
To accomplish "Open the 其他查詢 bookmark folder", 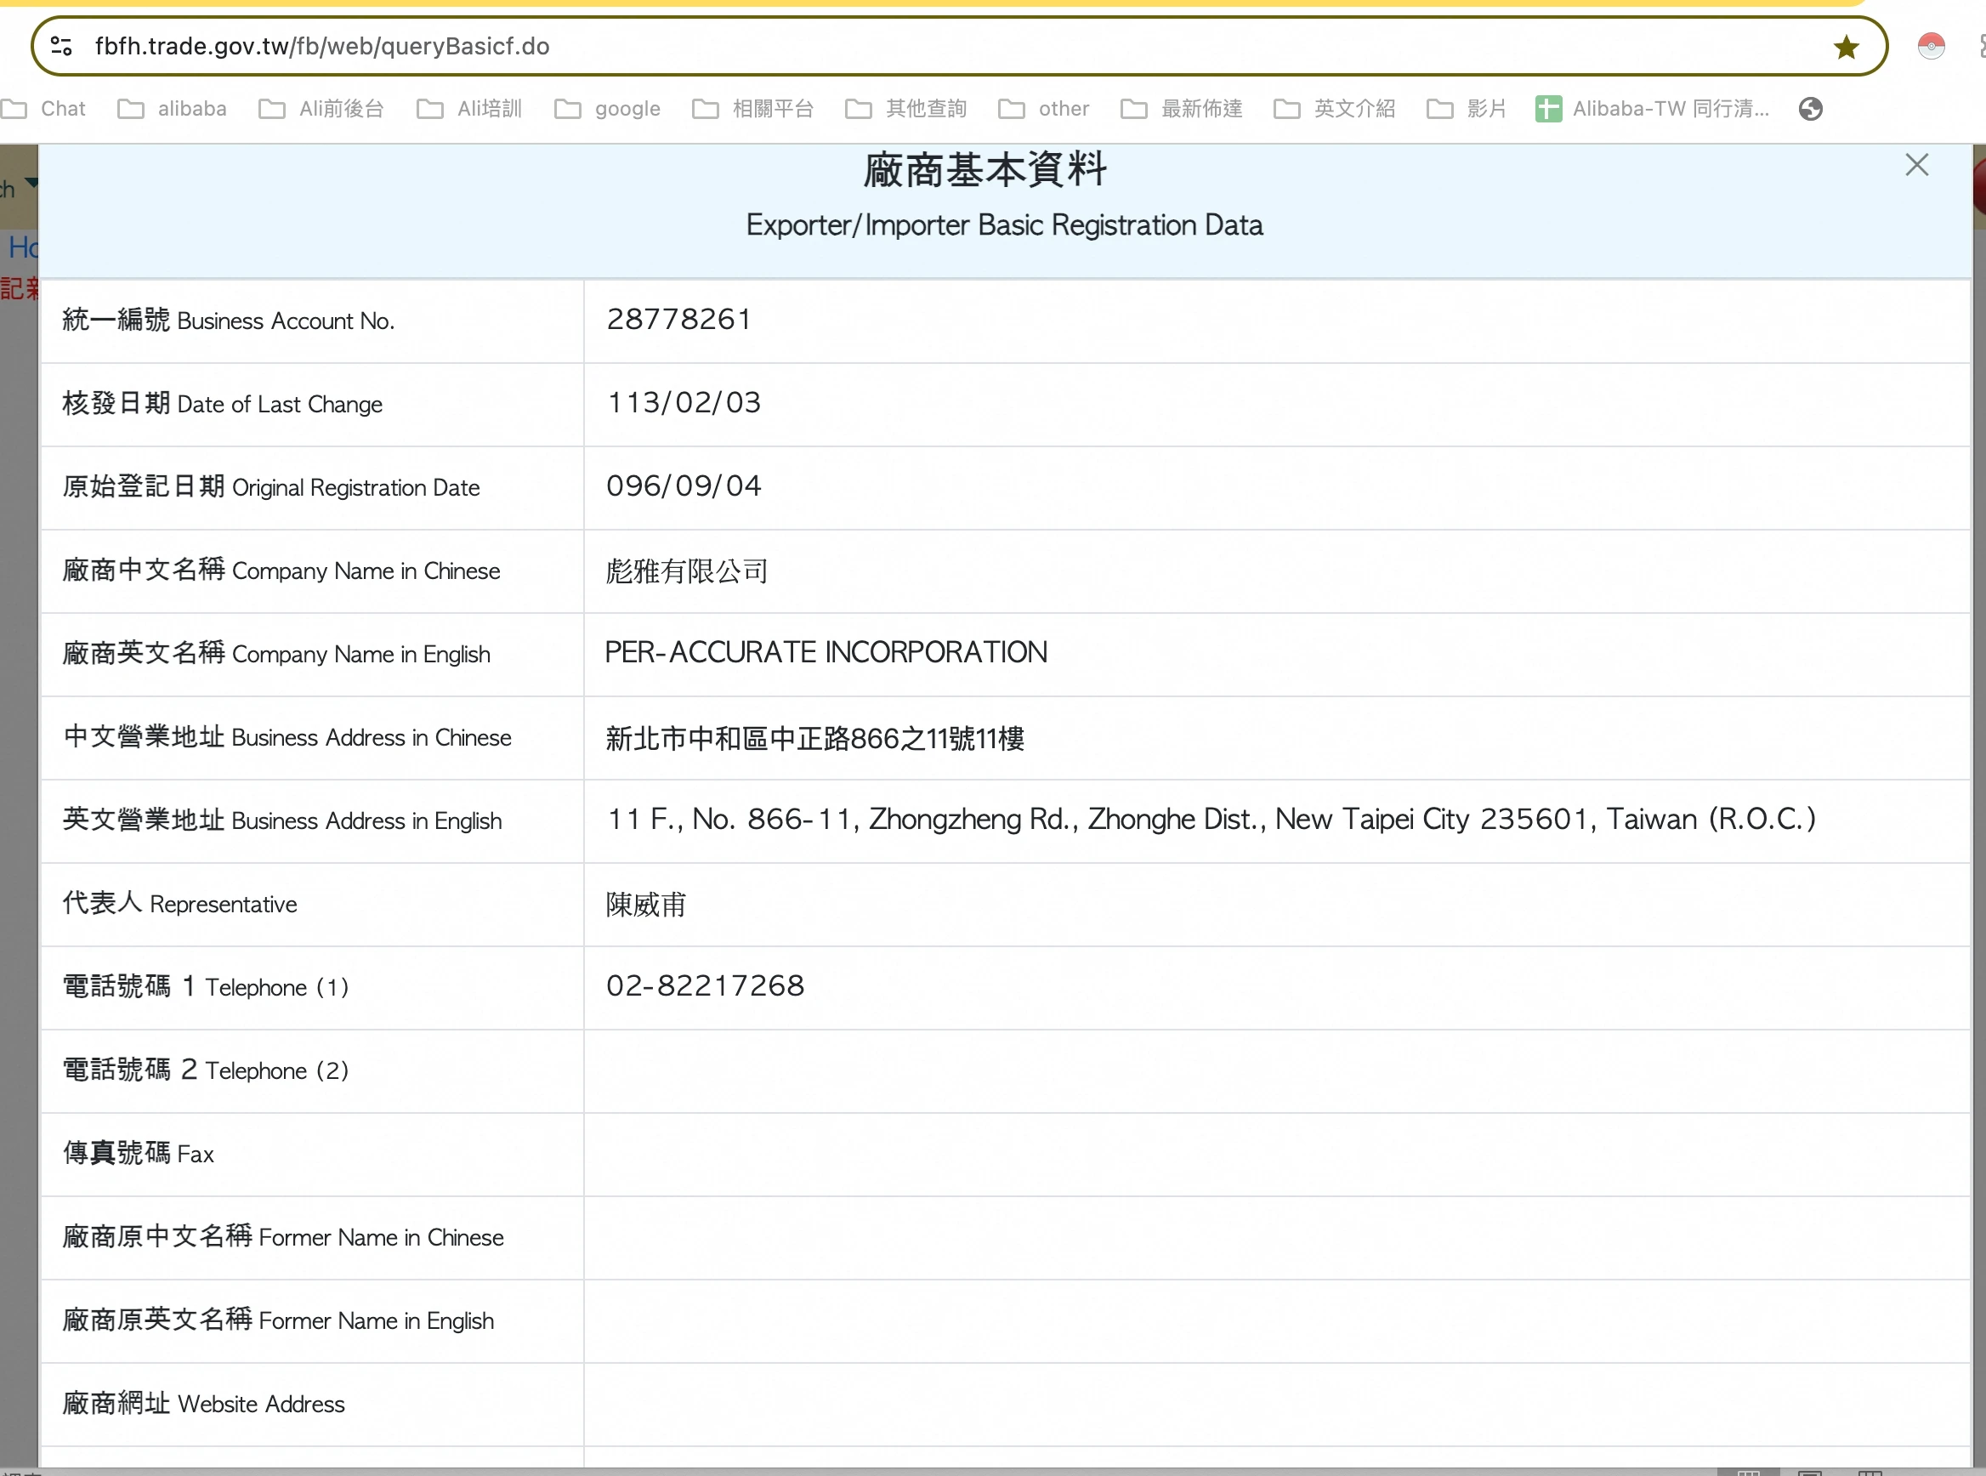I will pyautogui.click(x=906, y=109).
